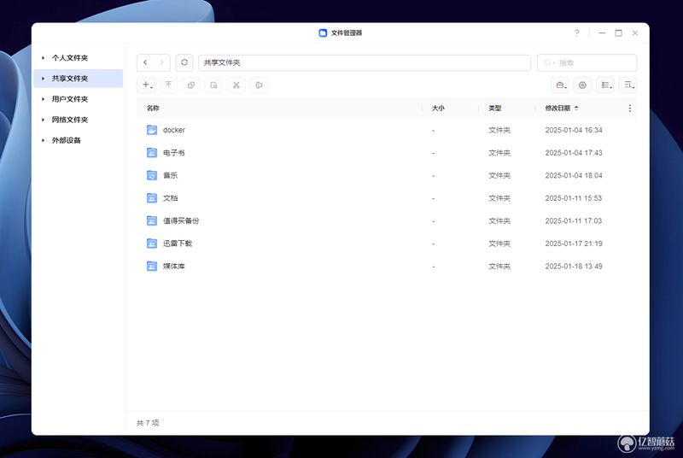Click the path field showing 共享文件夹
The width and height of the screenshot is (683, 458).
[x=365, y=62]
